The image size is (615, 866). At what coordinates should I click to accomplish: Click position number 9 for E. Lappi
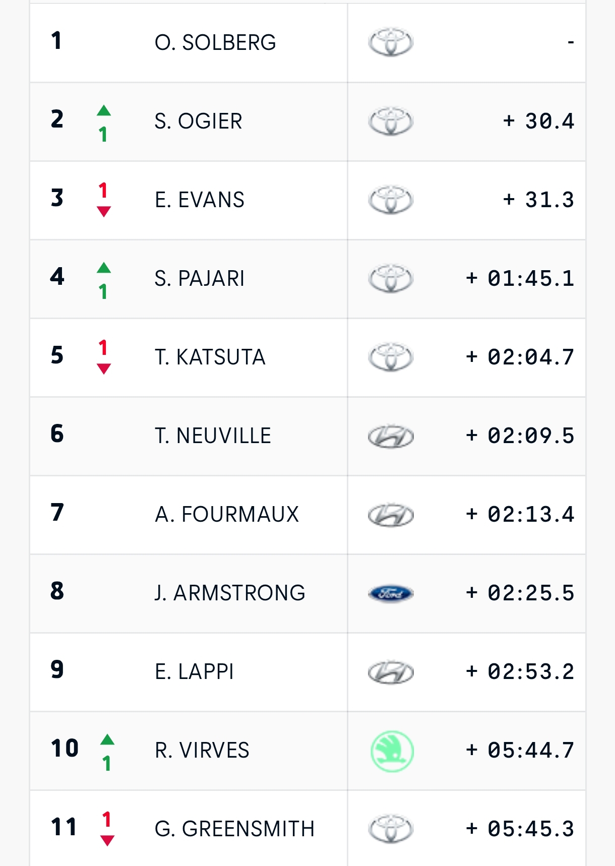point(57,670)
